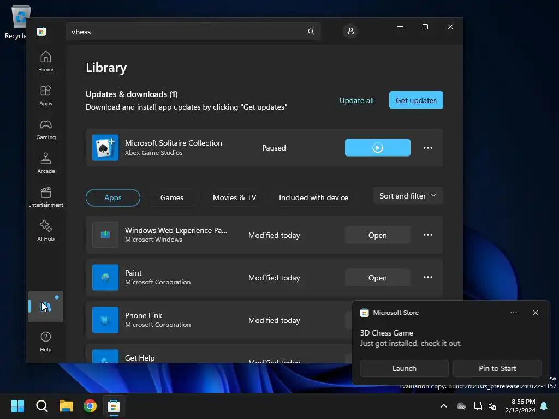Open the Entertainment section
559x419 pixels.
pyautogui.click(x=46, y=197)
